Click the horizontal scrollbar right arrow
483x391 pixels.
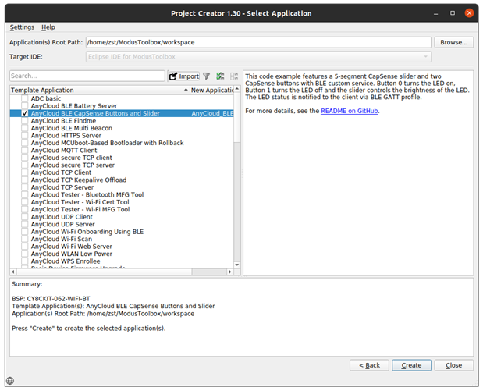(229, 272)
